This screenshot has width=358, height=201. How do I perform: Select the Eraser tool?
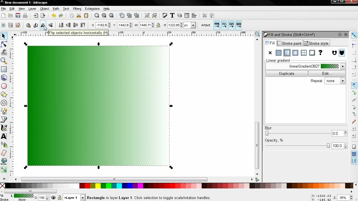click(x=4, y=153)
